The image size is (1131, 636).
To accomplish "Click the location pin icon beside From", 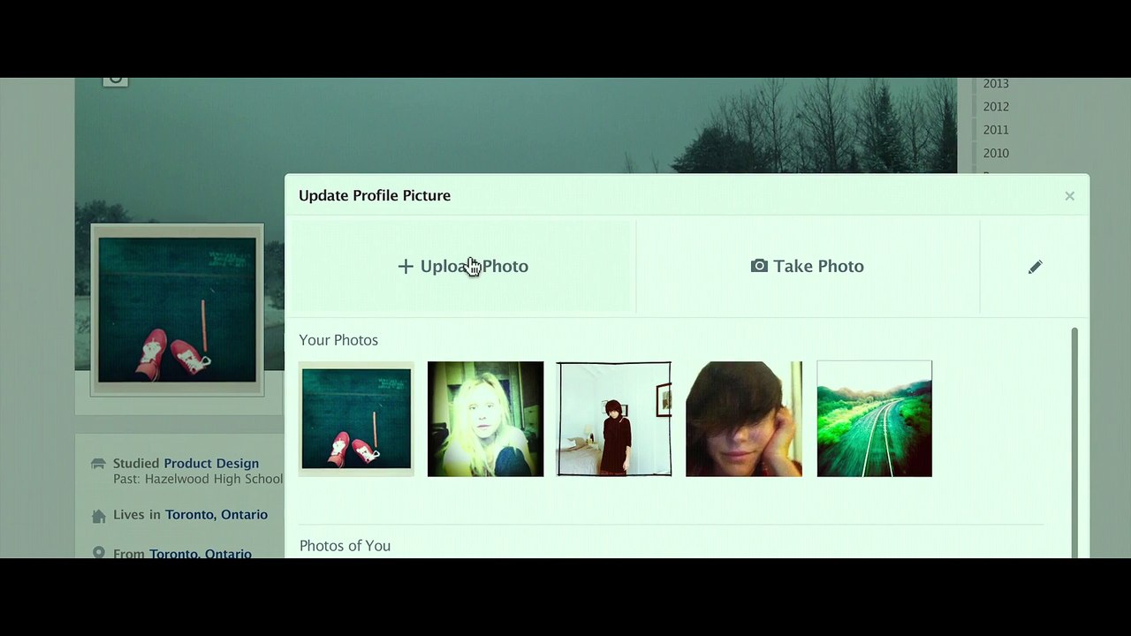I will tap(98, 553).
